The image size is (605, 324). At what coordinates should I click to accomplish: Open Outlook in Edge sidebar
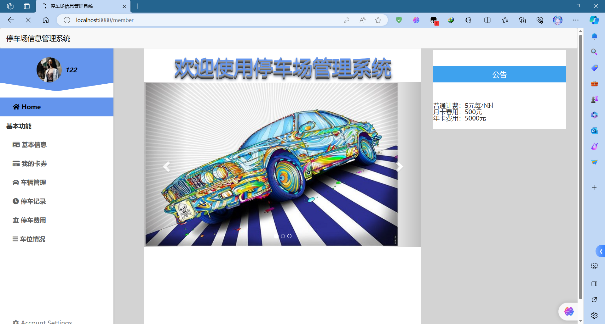point(594,131)
